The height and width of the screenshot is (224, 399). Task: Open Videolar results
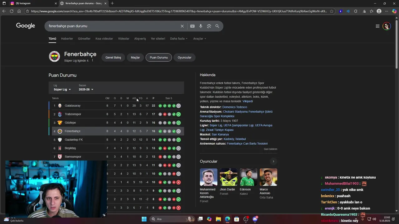click(124, 39)
